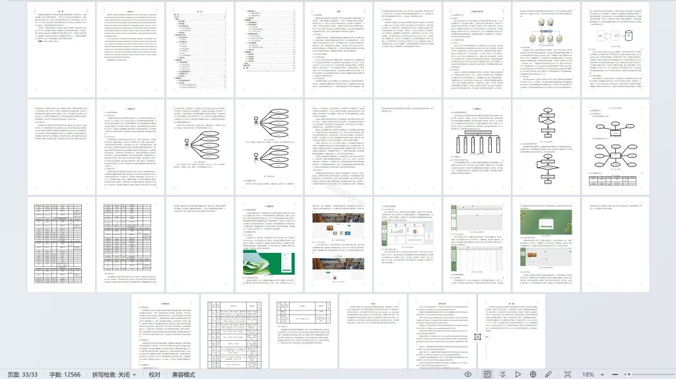Select the full-page test case table
This screenshot has height=379, width=676.
click(234, 331)
